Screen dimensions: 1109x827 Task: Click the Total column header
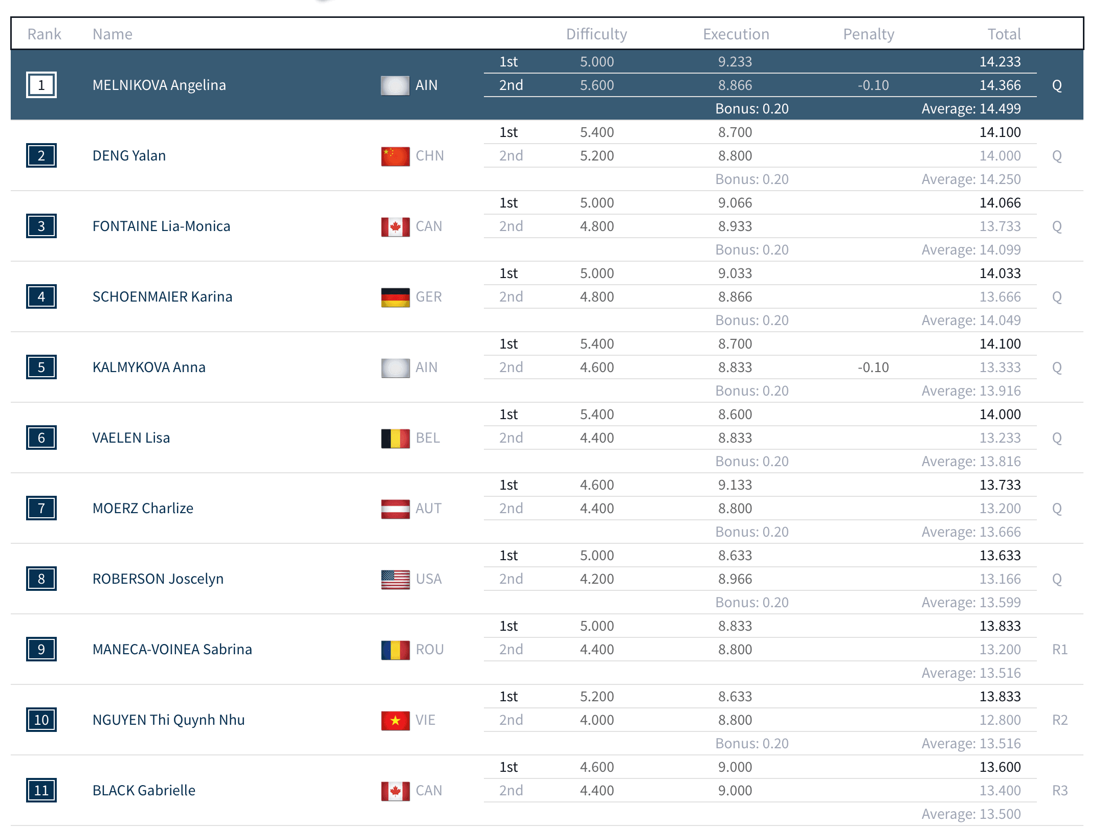[x=1004, y=34]
